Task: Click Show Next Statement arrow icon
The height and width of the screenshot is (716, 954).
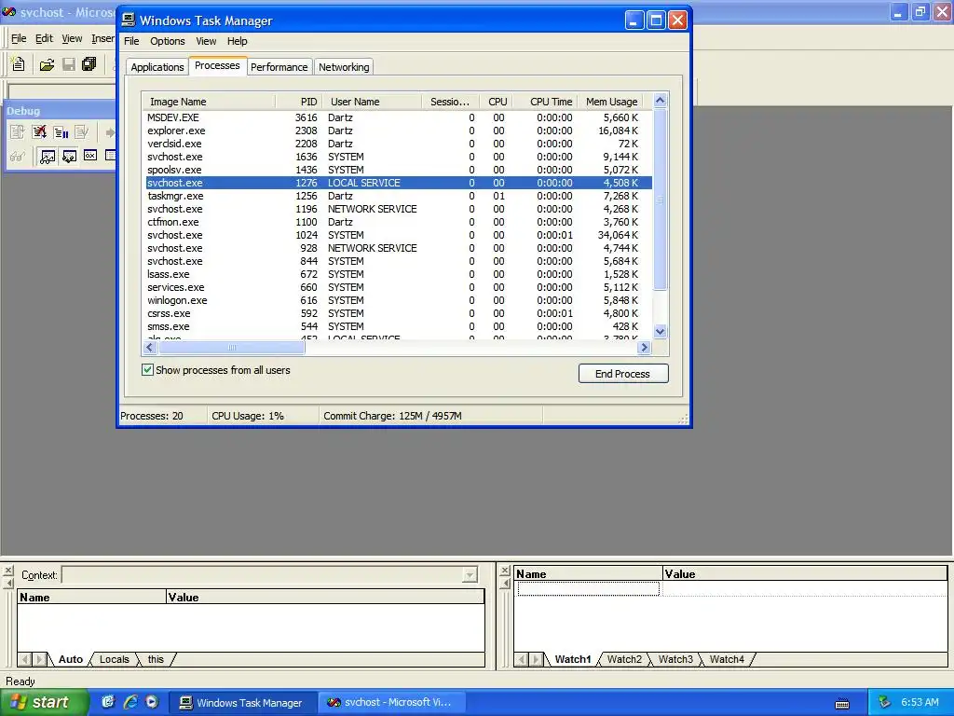Action: point(110,132)
